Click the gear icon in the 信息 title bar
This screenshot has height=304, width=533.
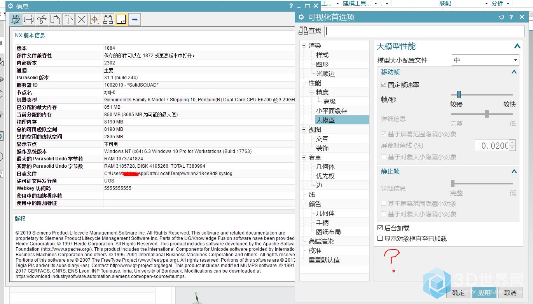pos(10,6)
